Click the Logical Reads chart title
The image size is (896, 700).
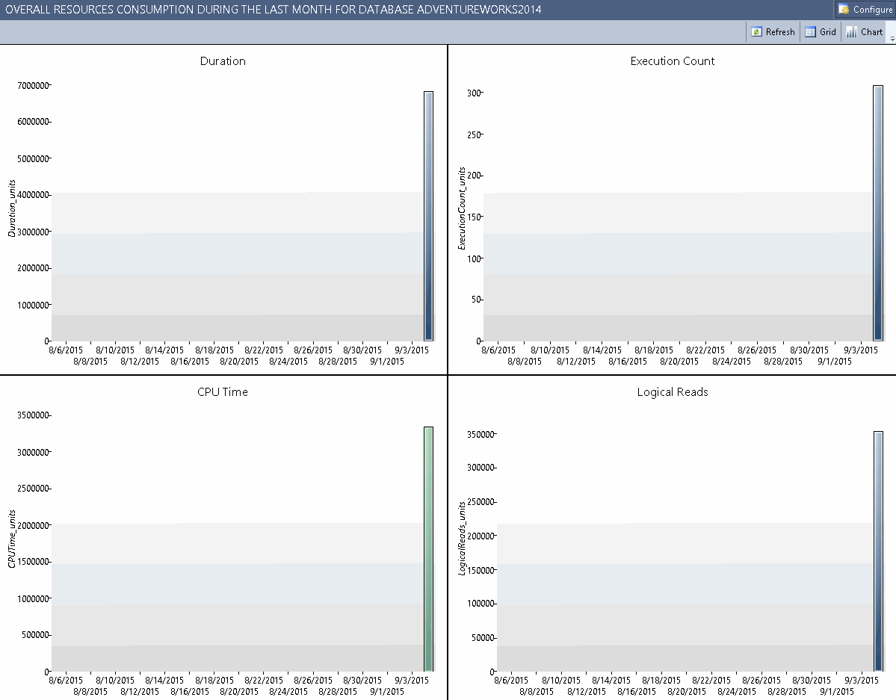coord(671,391)
